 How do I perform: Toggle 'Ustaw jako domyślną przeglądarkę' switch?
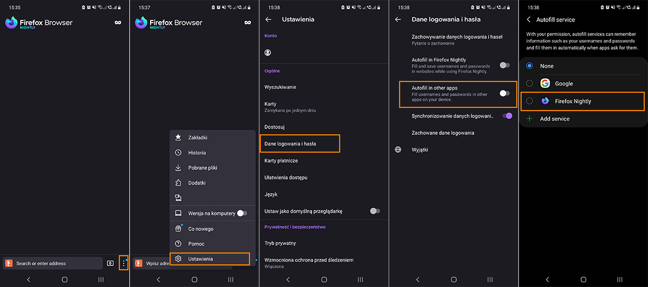pos(375,211)
